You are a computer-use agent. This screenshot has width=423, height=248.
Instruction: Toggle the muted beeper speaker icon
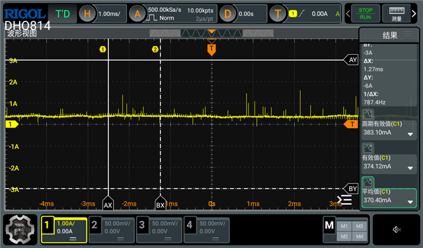[x=397, y=229]
